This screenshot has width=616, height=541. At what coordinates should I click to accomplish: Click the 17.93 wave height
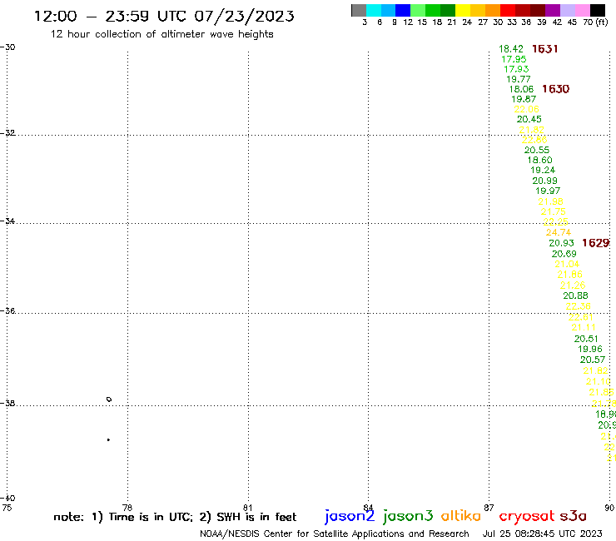(x=516, y=69)
